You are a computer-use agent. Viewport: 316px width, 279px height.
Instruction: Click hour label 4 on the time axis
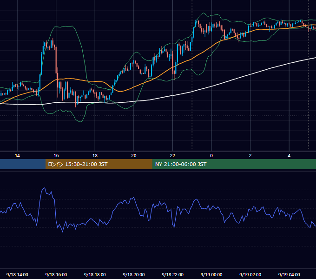(289, 156)
